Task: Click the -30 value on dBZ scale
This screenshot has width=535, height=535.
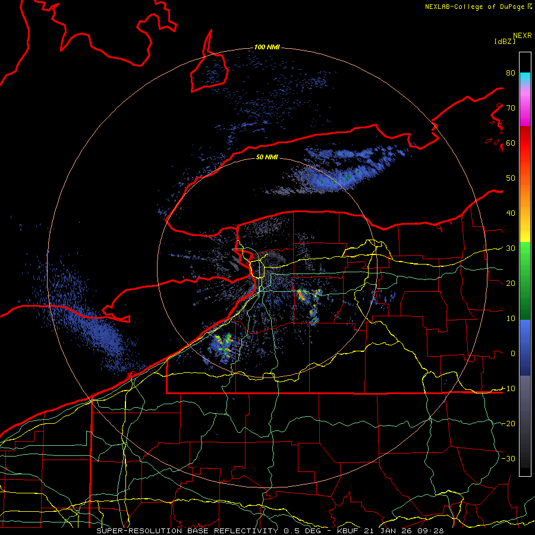Action: (x=509, y=458)
